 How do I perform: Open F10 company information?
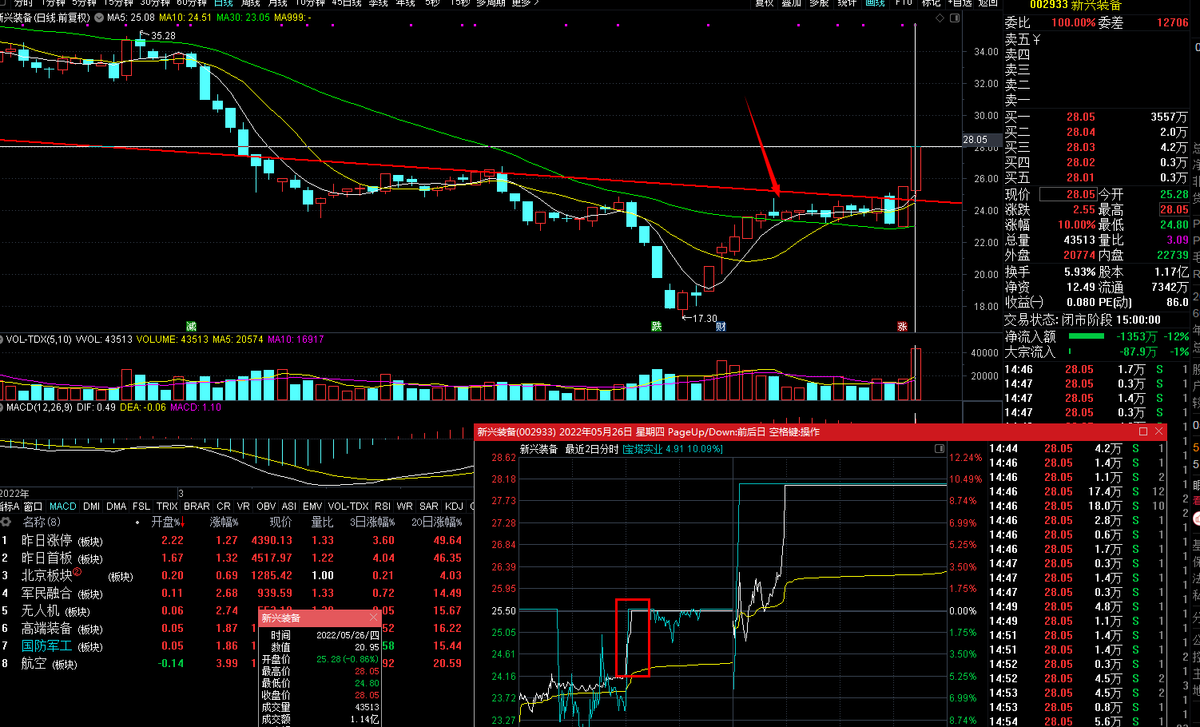(904, 3)
